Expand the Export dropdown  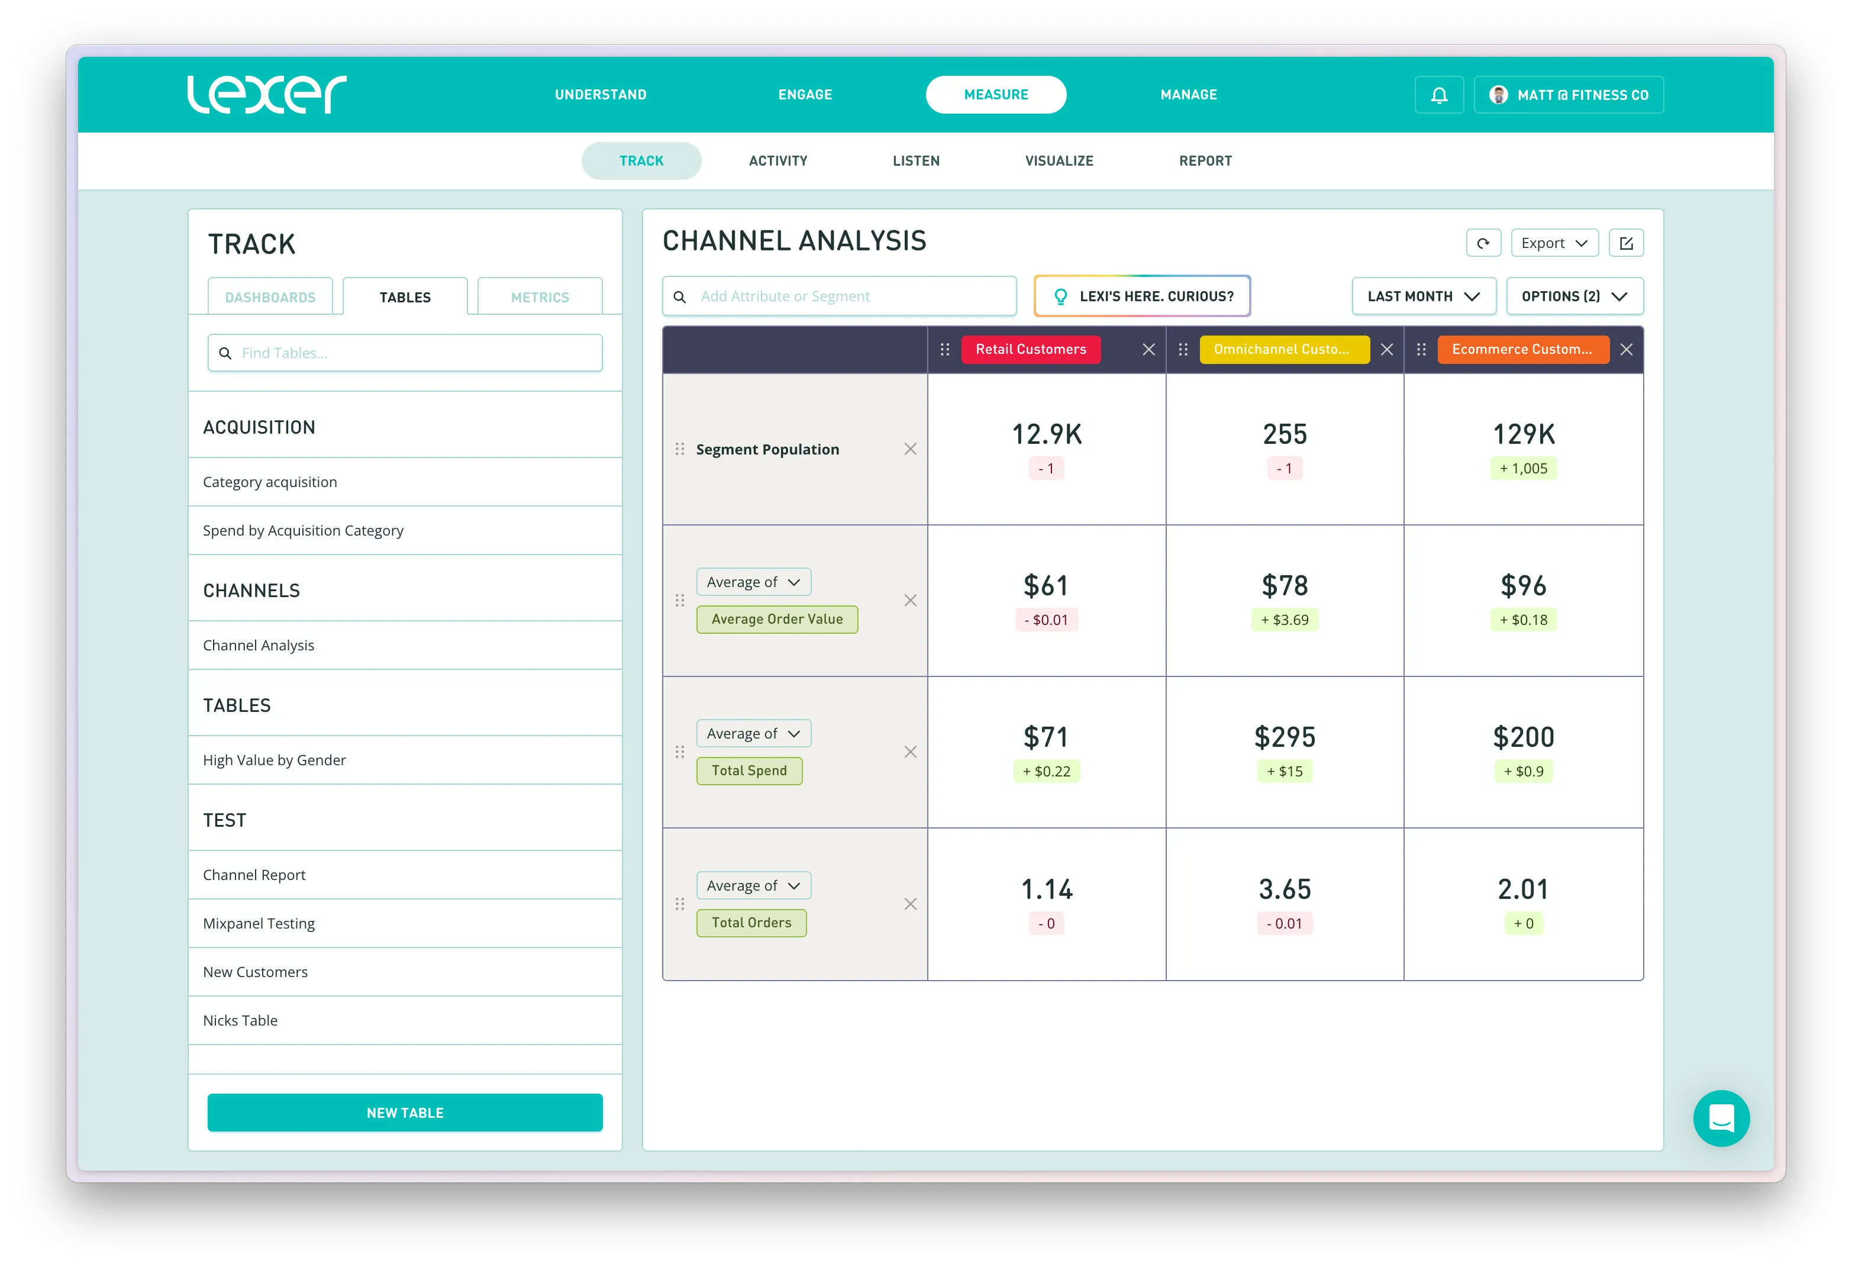point(1554,243)
